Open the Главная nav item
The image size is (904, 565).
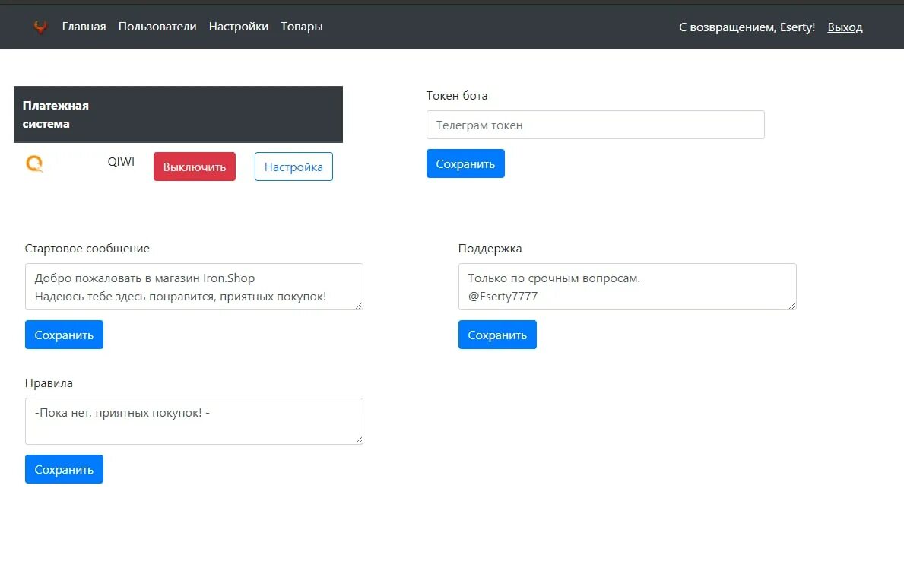click(x=84, y=27)
